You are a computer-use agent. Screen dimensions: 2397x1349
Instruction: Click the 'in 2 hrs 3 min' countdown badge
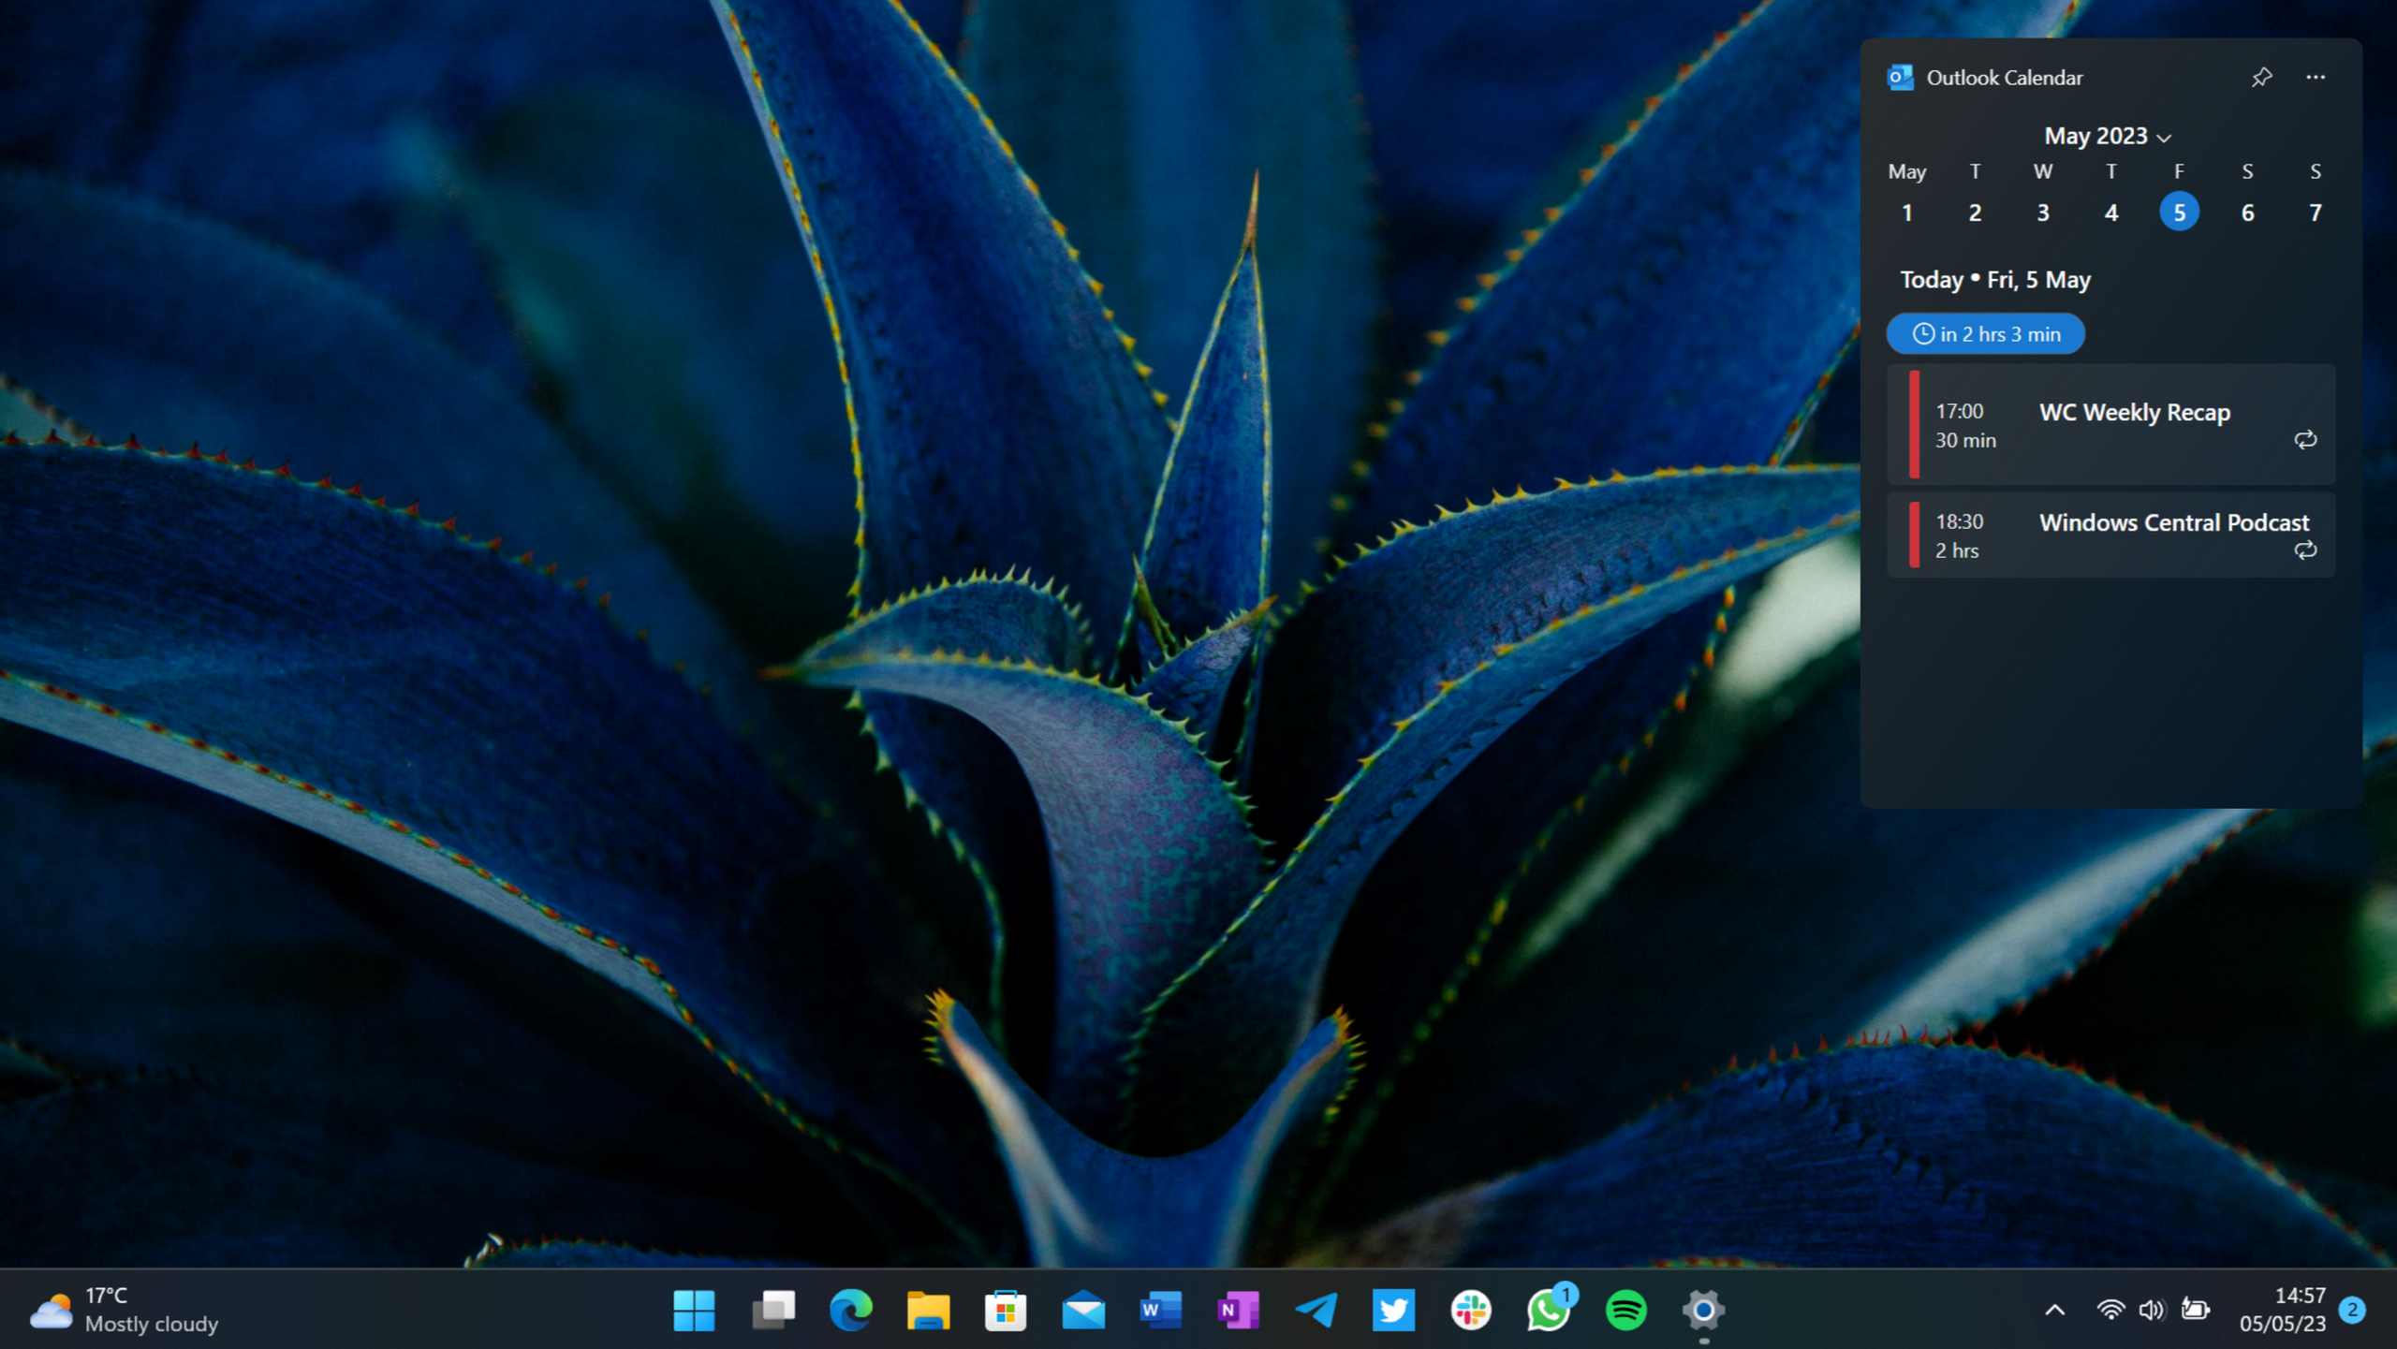[1986, 333]
